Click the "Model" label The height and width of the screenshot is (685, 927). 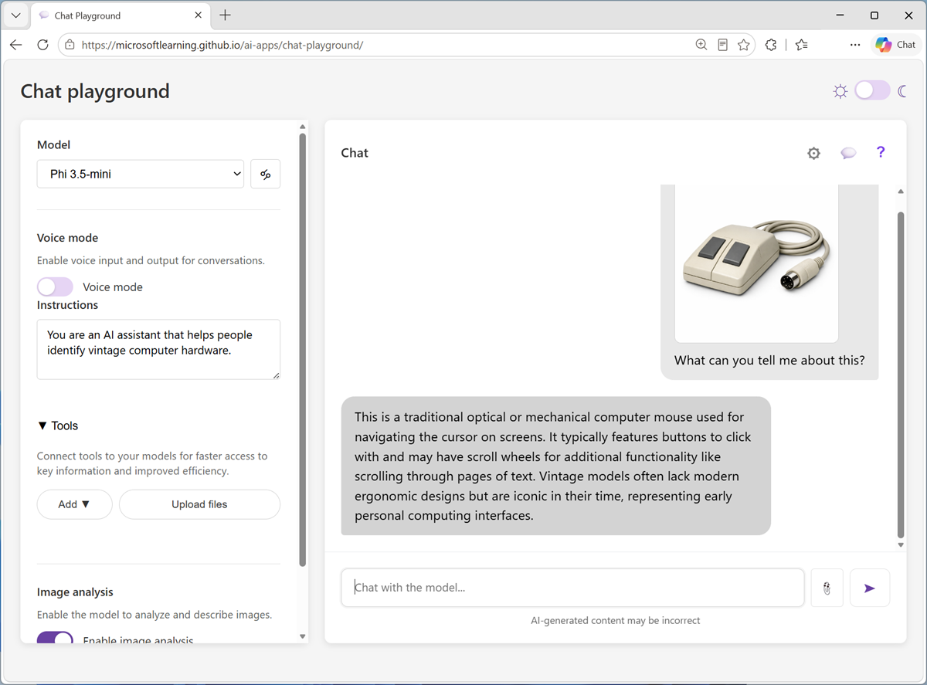click(54, 144)
